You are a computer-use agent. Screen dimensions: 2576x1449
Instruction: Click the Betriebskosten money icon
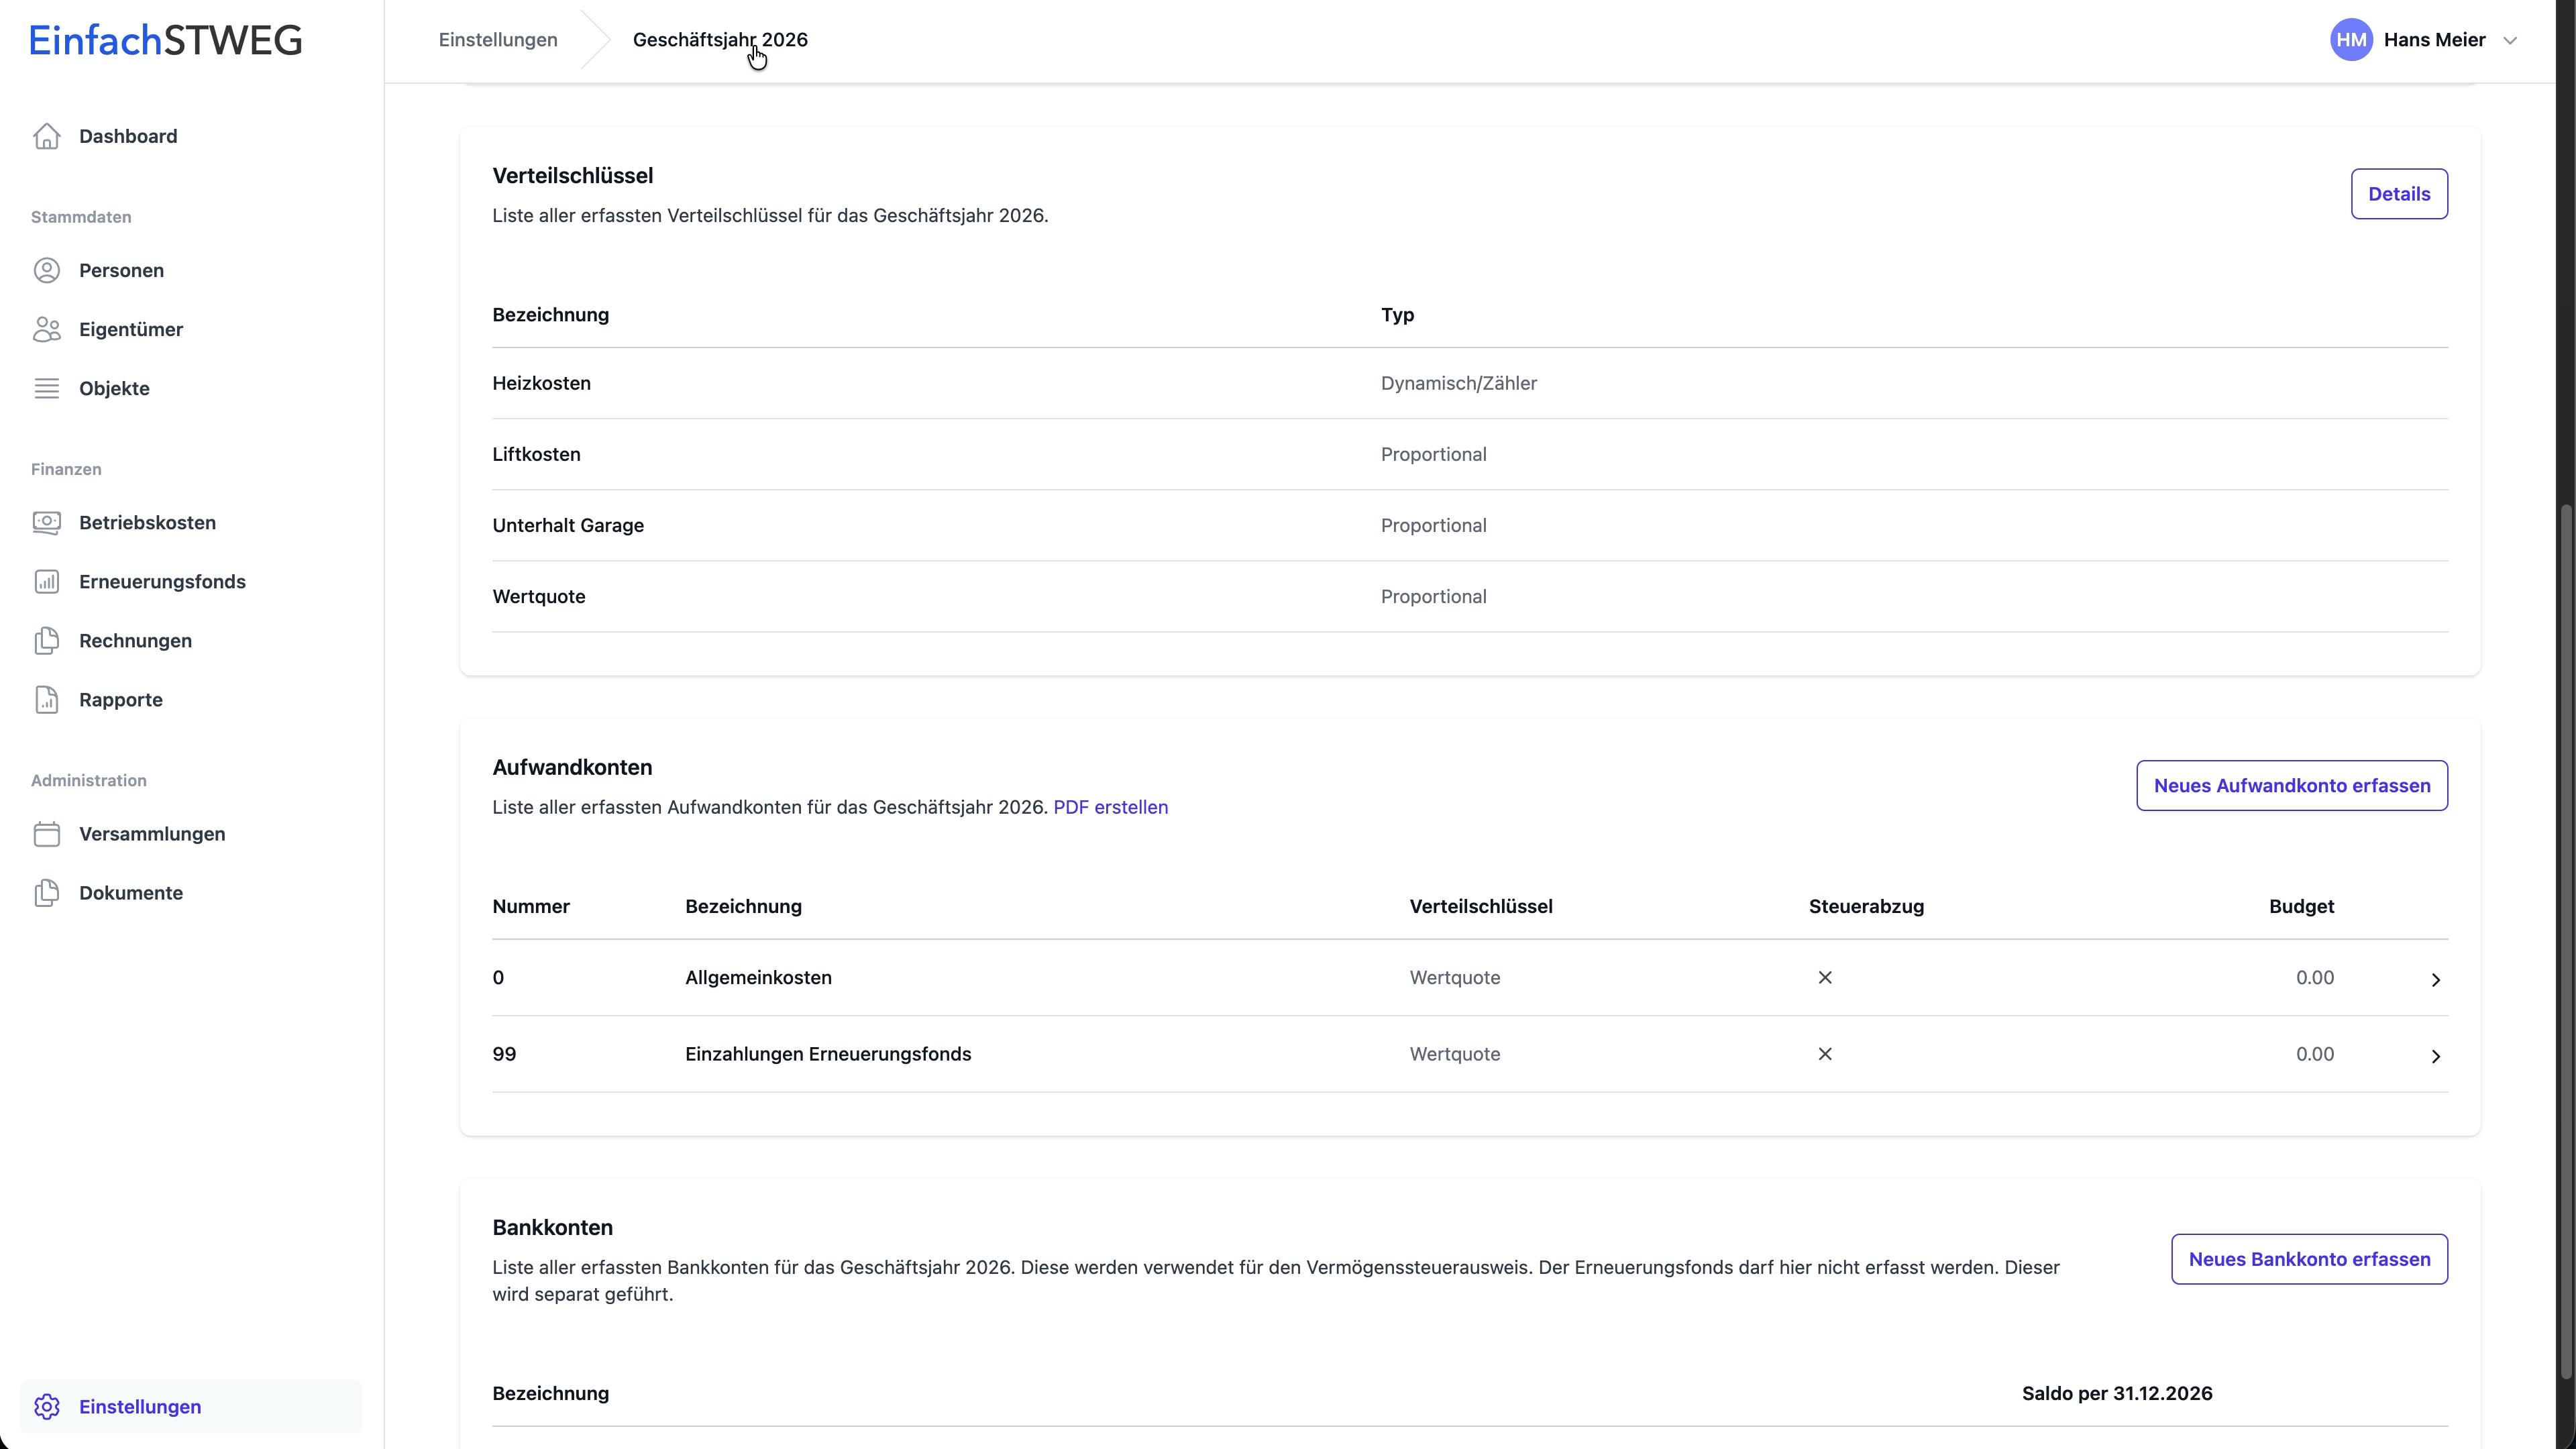click(46, 522)
